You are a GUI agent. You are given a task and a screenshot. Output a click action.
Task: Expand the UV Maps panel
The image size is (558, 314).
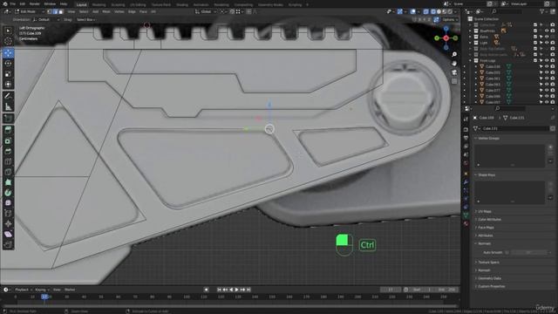pyautogui.click(x=485, y=211)
